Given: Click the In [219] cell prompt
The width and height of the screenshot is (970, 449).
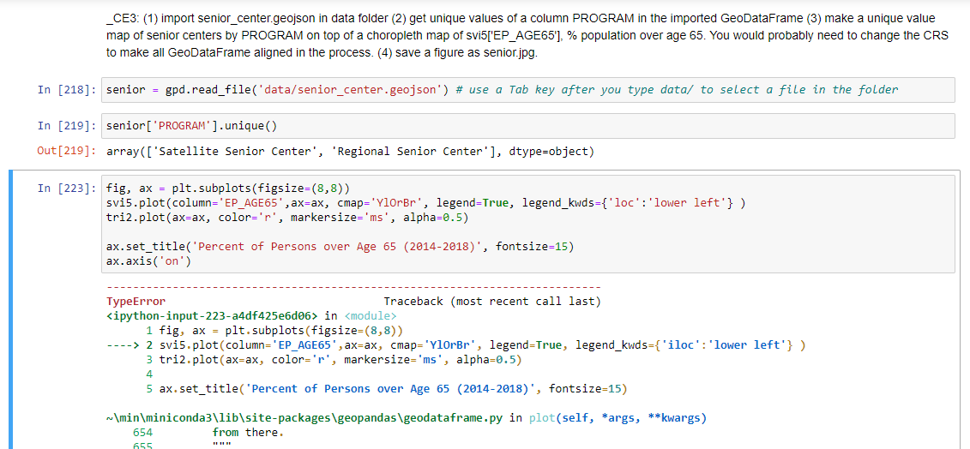Looking at the screenshot, I should pyautogui.click(x=67, y=126).
